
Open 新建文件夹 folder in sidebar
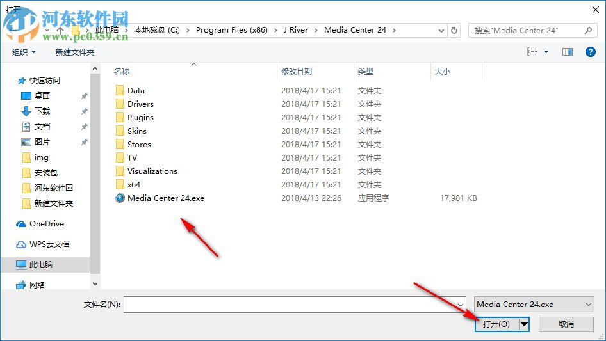[53, 203]
